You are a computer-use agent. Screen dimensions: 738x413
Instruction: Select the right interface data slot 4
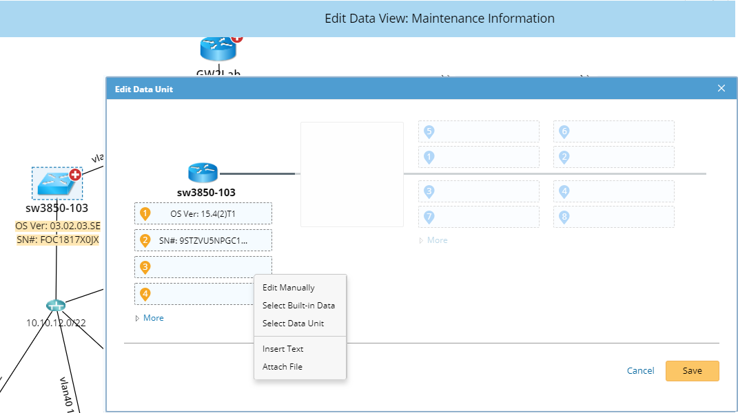[614, 191]
